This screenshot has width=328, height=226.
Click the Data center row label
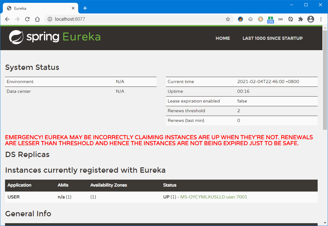(19, 91)
